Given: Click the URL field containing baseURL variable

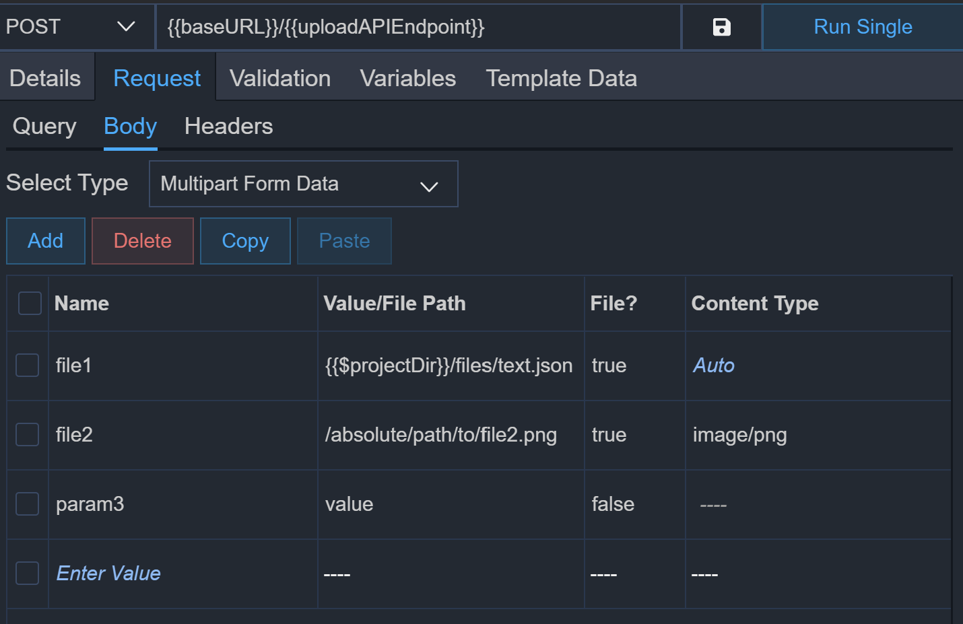Looking at the screenshot, I should pos(418,27).
